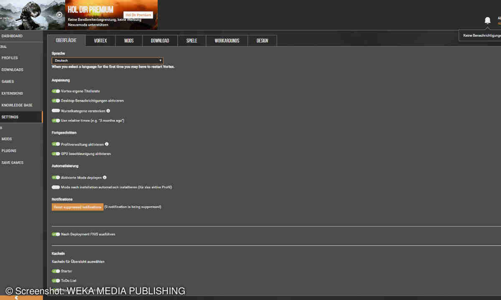The image size is (501, 300).
Task: Open the notifications bell
Action: (487, 20)
